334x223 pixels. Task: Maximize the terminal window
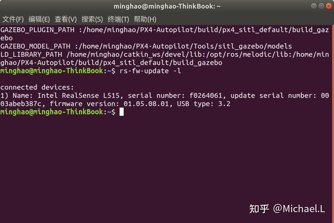pyautogui.click(x=321, y=6)
